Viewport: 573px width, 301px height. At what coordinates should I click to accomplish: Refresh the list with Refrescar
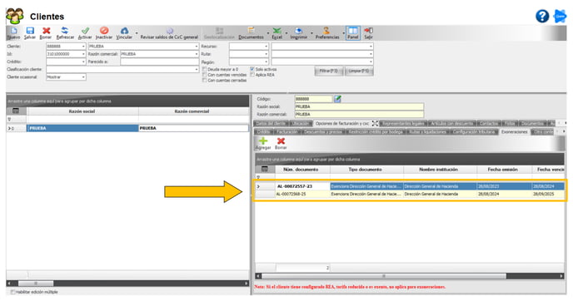65,32
